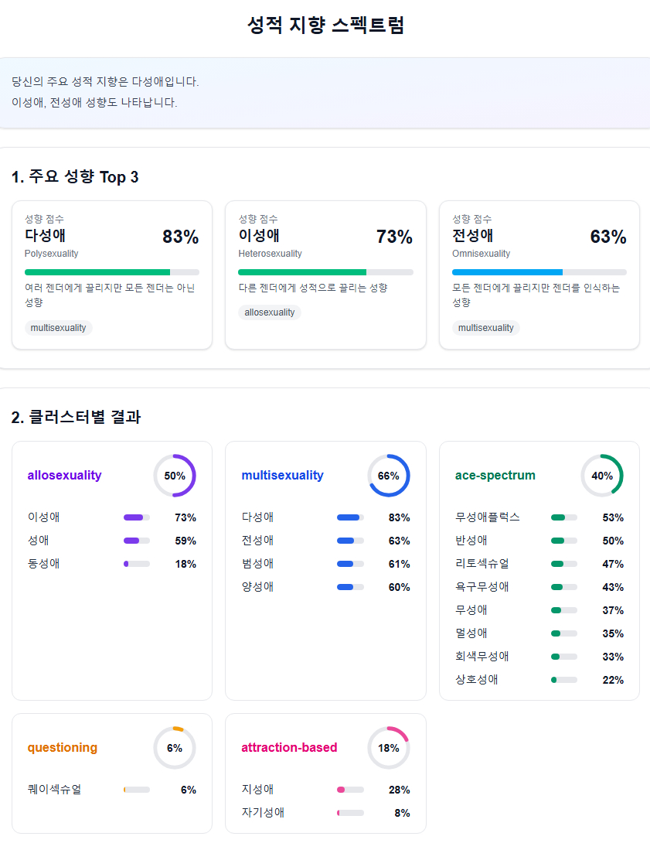Click the questioning 6% circular gauge
This screenshot has width=650, height=850.
[x=175, y=748]
